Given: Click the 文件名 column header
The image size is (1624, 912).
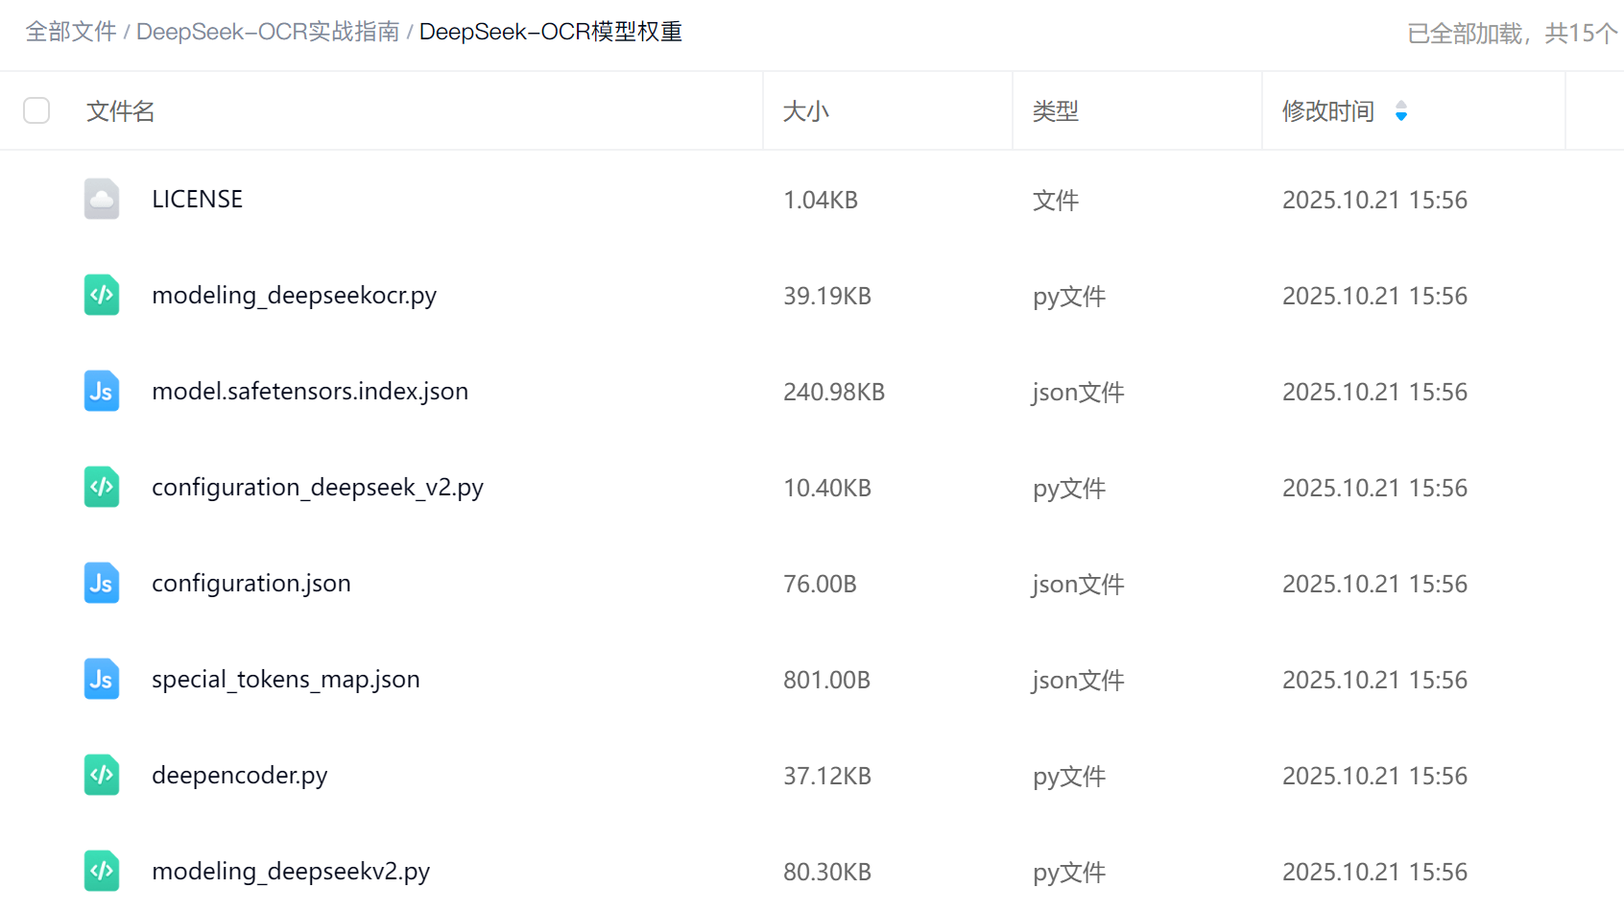Looking at the screenshot, I should pyautogui.click(x=121, y=111).
